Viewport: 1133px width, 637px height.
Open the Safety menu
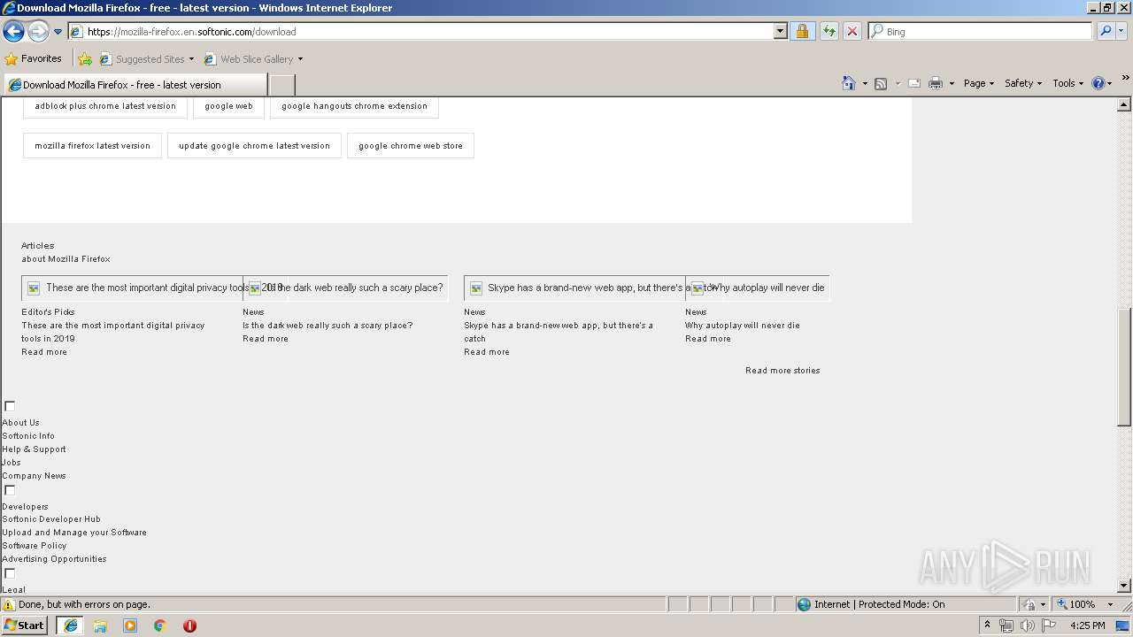pyautogui.click(x=1023, y=83)
